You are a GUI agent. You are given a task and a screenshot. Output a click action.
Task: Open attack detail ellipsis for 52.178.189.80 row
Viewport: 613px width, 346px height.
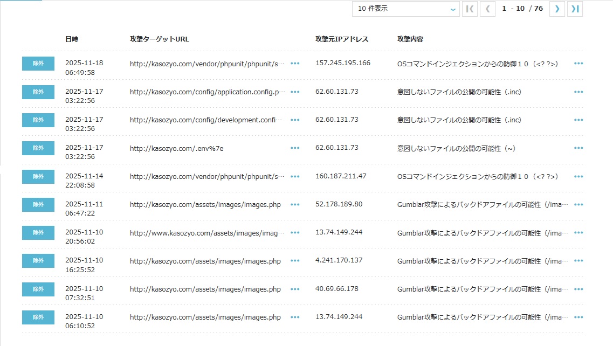pos(578,205)
